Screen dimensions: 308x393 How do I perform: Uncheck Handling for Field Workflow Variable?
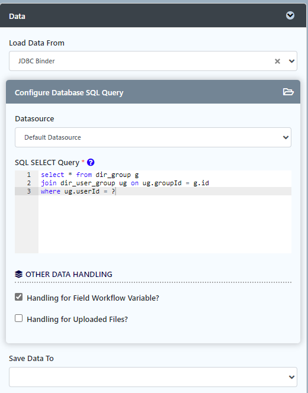pos(18,297)
